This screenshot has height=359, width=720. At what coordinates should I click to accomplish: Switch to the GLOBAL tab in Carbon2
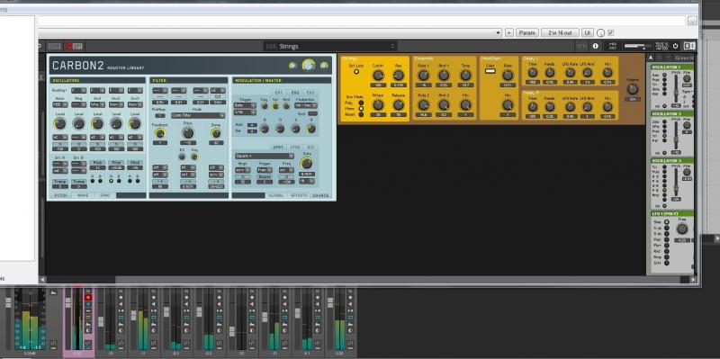(x=276, y=195)
